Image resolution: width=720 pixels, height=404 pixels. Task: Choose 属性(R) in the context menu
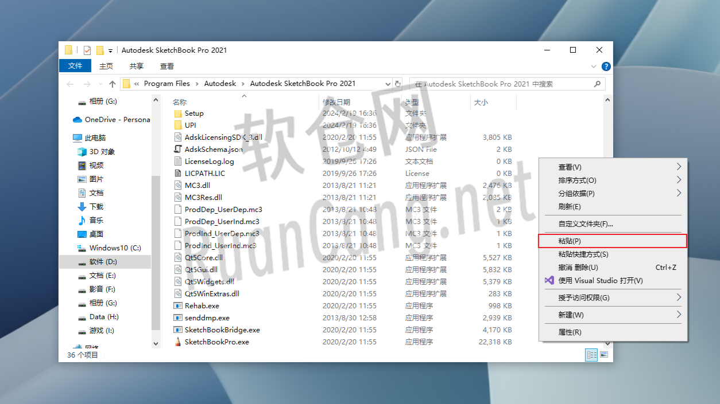[570, 332]
